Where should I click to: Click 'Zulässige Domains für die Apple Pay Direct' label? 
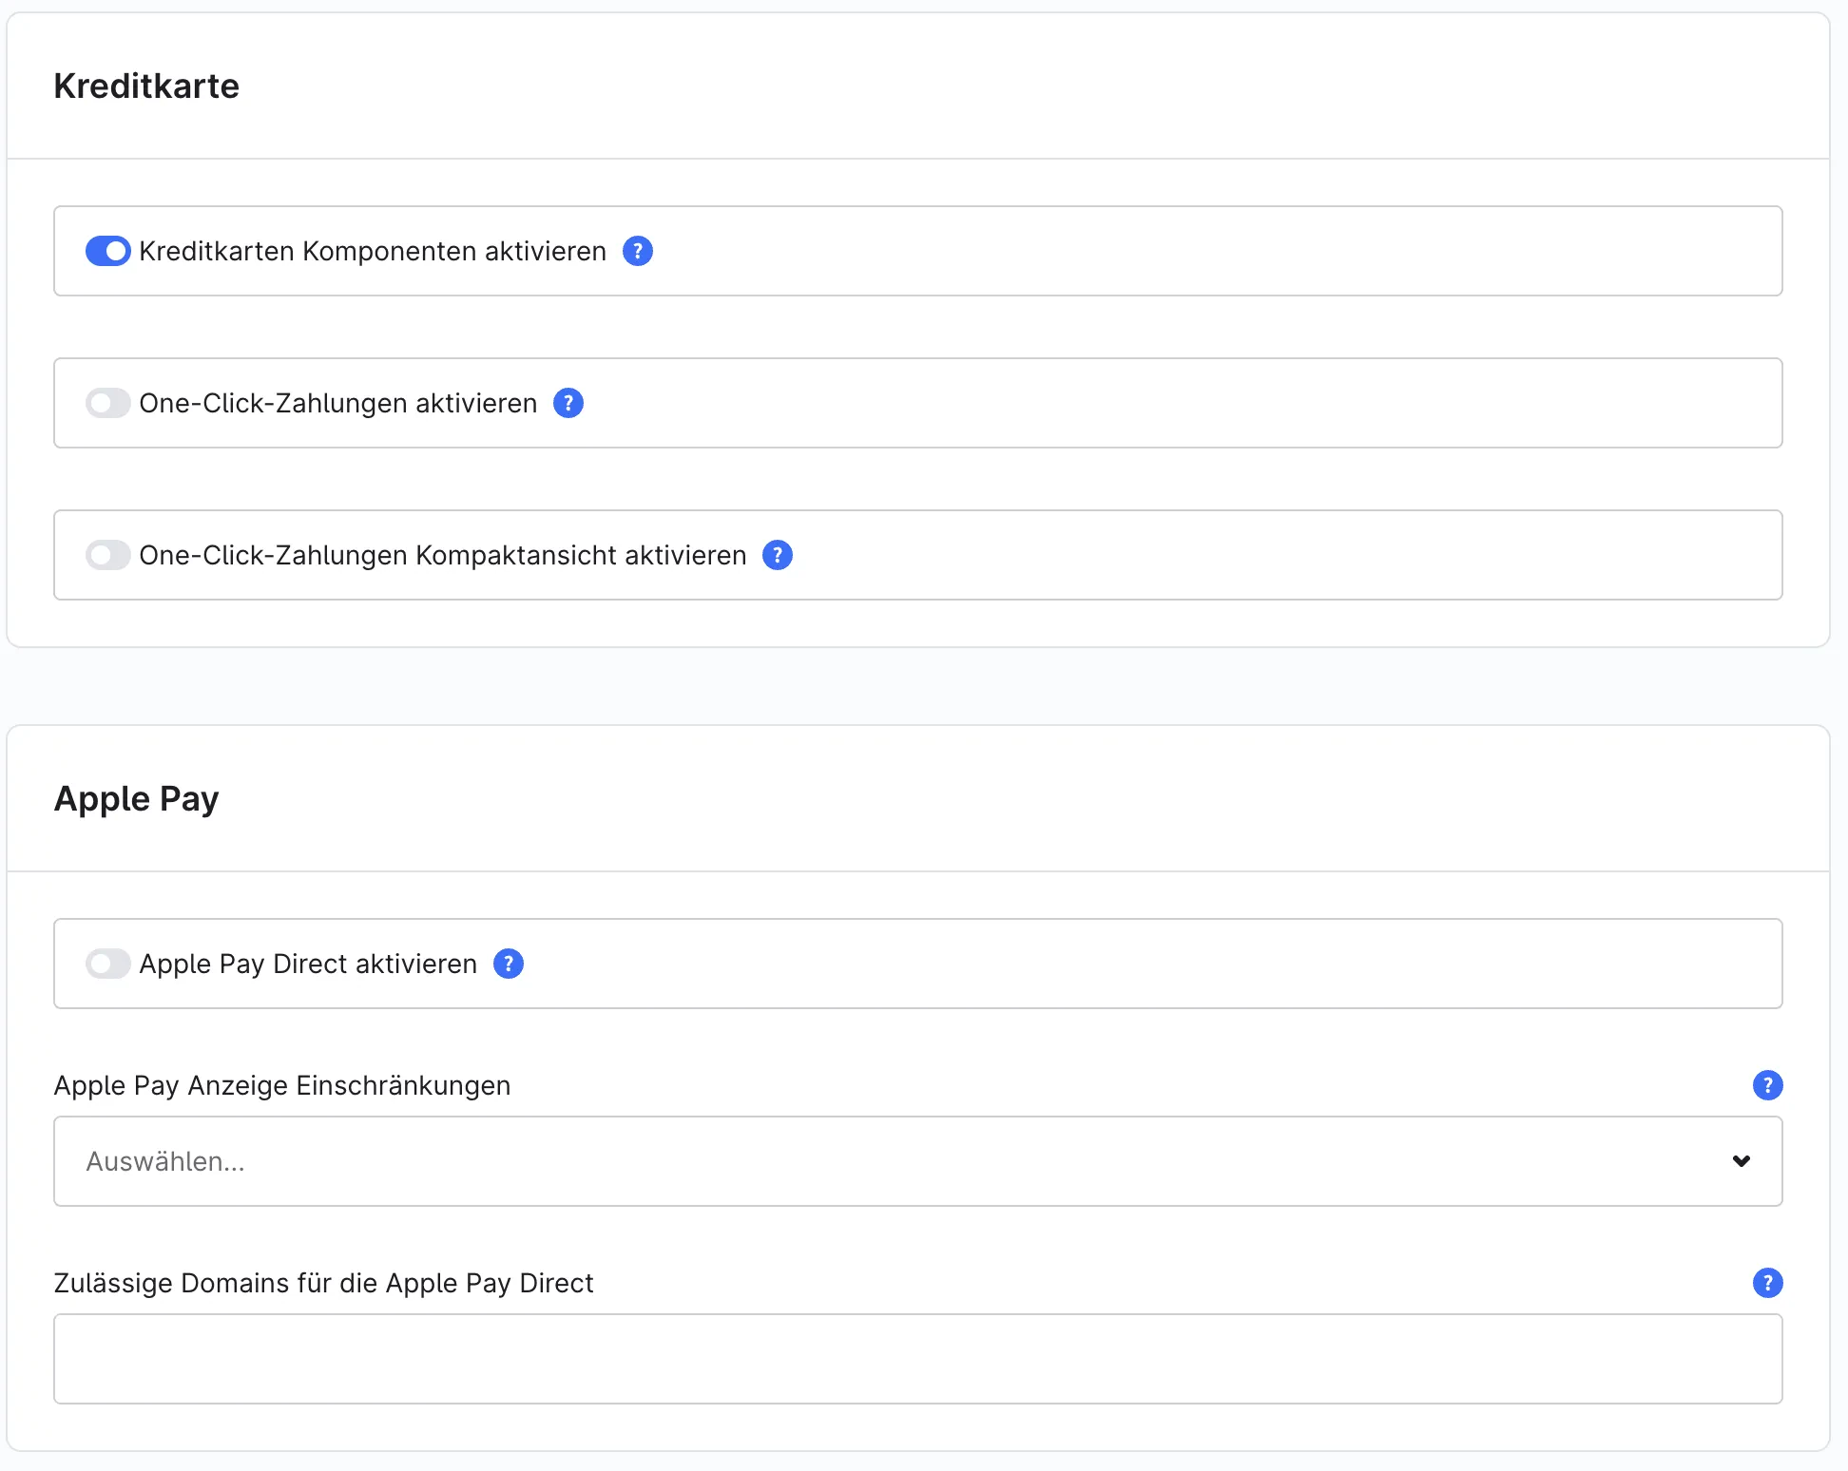tap(323, 1283)
